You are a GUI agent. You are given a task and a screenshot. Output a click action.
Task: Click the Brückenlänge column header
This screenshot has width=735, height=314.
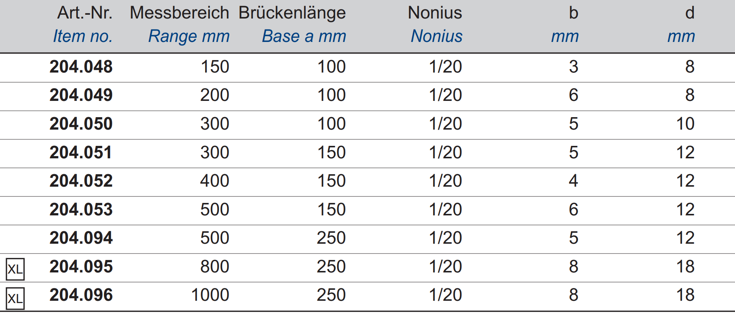coord(292,25)
